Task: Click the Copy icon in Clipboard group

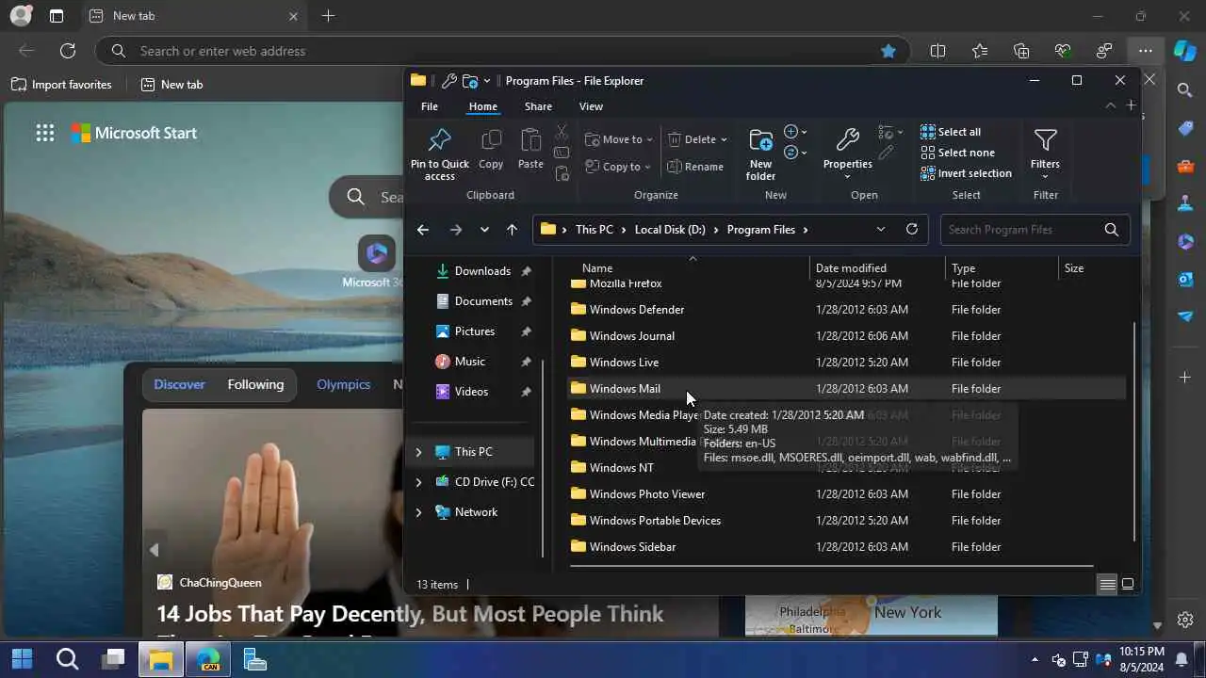Action: click(x=491, y=150)
